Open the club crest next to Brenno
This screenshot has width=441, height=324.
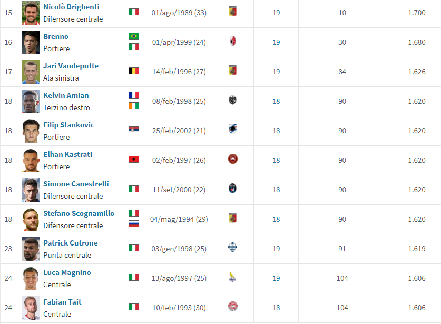click(x=232, y=41)
